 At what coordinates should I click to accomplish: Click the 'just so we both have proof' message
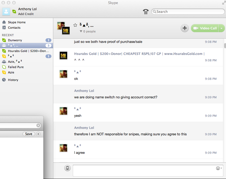(108, 42)
